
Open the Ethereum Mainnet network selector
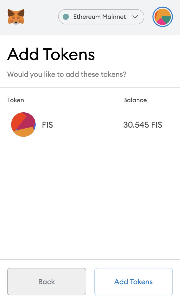click(x=101, y=17)
